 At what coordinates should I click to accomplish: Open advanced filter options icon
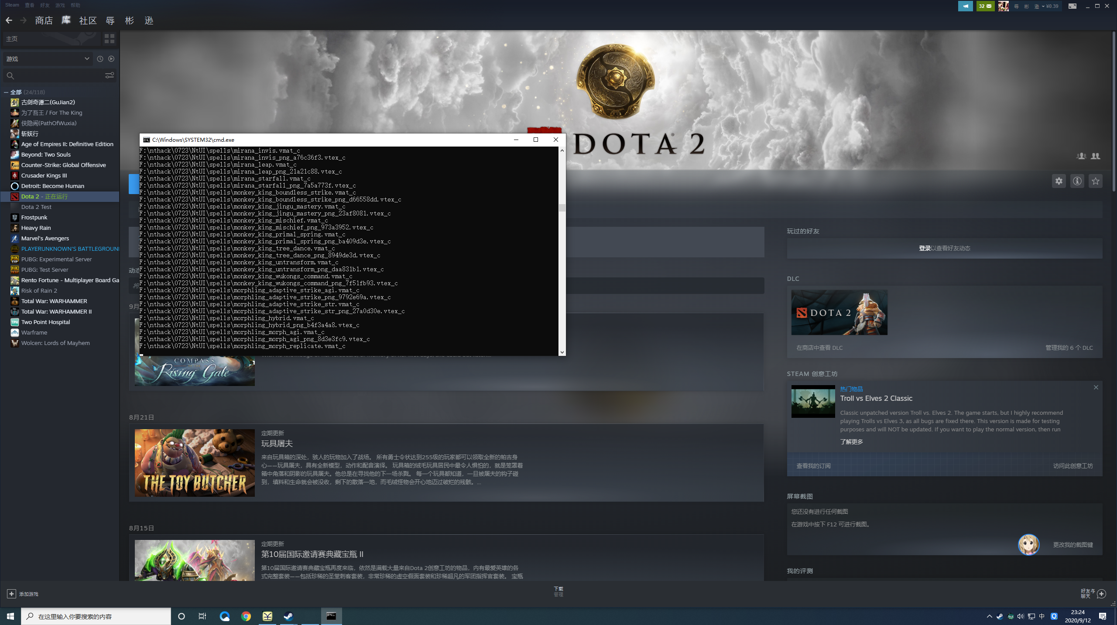[110, 75]
